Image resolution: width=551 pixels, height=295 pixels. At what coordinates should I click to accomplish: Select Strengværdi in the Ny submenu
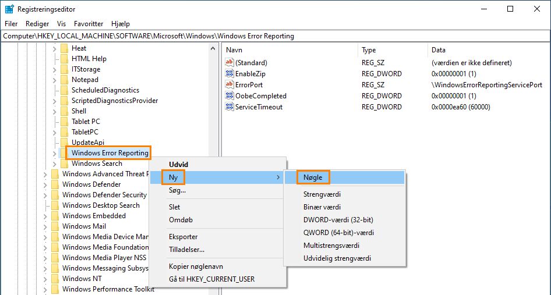(x=344, y=194)
